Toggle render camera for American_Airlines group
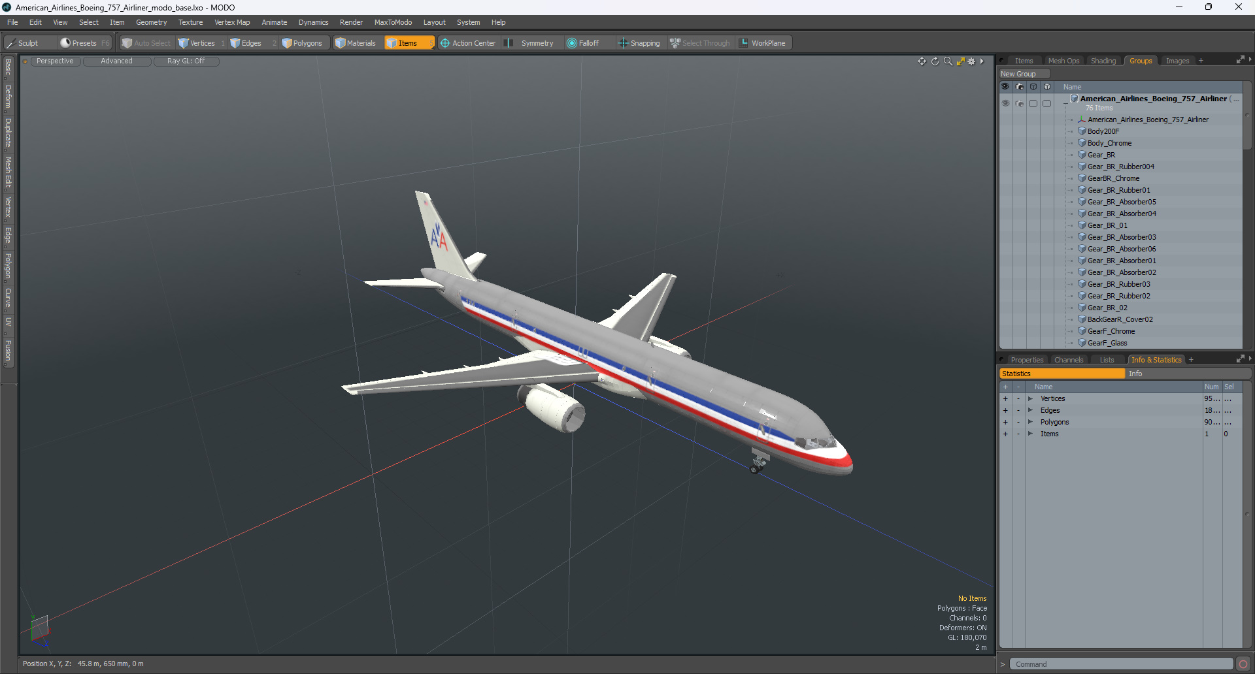Screen dimensions: 1255x674 click(1020, 103)
